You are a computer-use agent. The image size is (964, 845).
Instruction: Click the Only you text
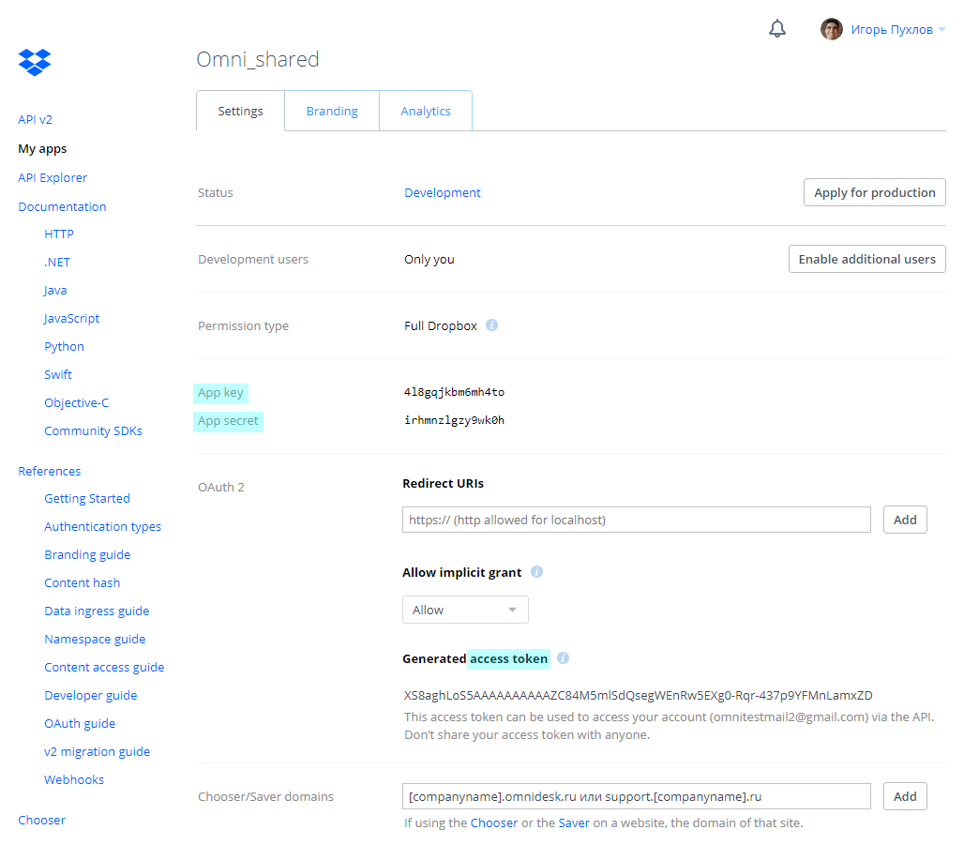click(429, 259)
